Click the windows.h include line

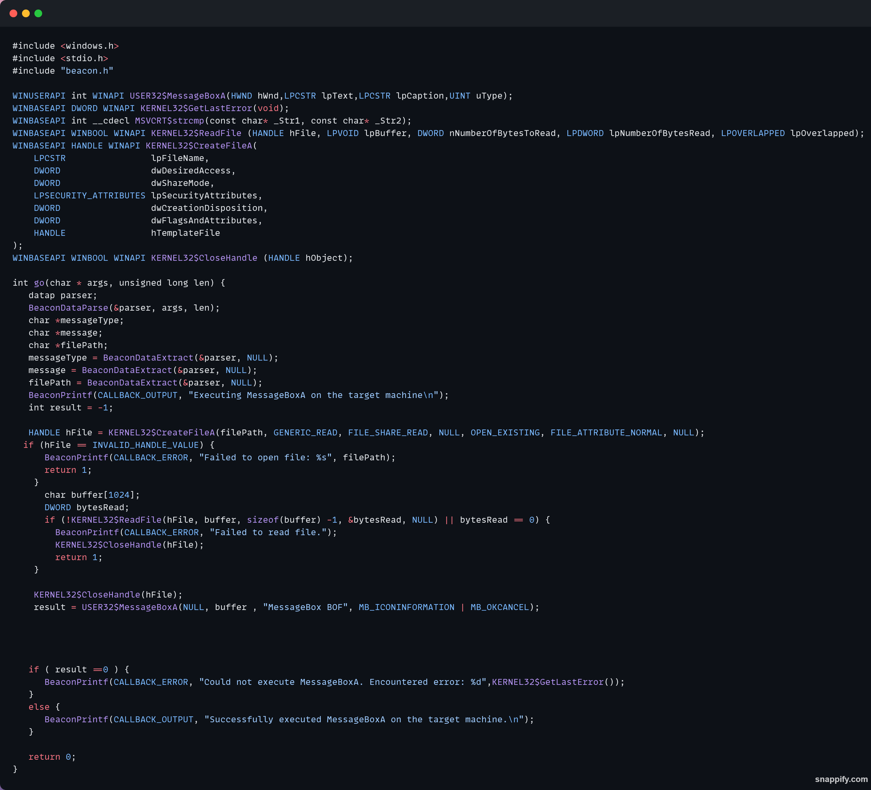66,46
